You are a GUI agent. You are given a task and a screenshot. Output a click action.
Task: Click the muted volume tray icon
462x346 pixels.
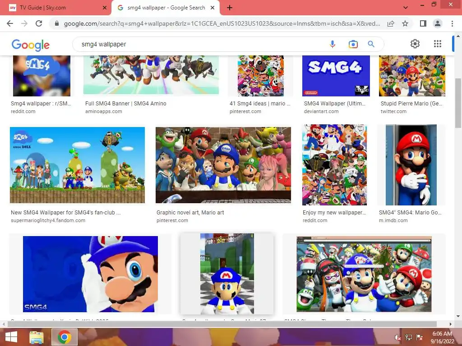[x=398, y=337]
